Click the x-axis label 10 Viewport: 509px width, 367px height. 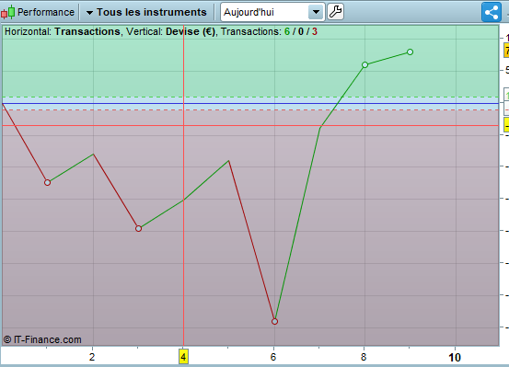click(x=455, y=357)
